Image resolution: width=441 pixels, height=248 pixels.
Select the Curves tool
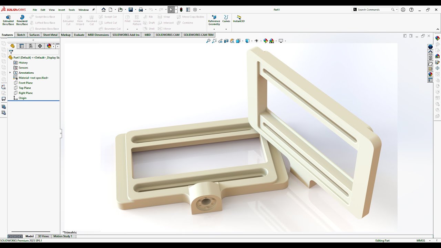click(226, 19)
